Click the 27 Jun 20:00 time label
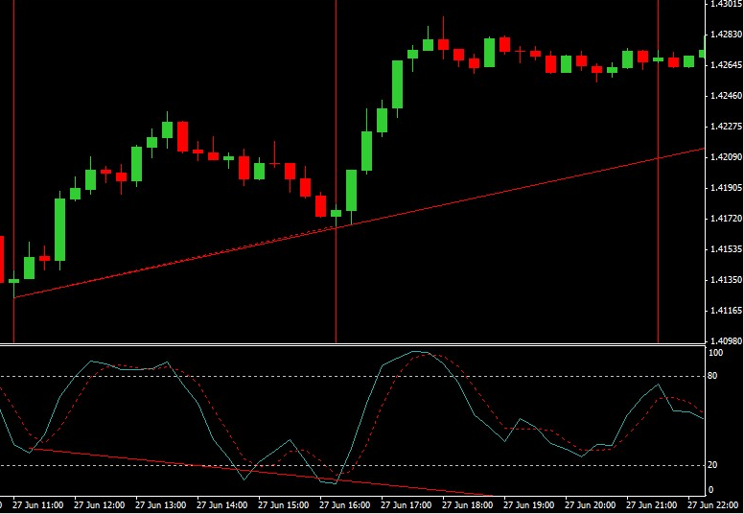This screenshot has height=514, width=744. coord(591,505)
